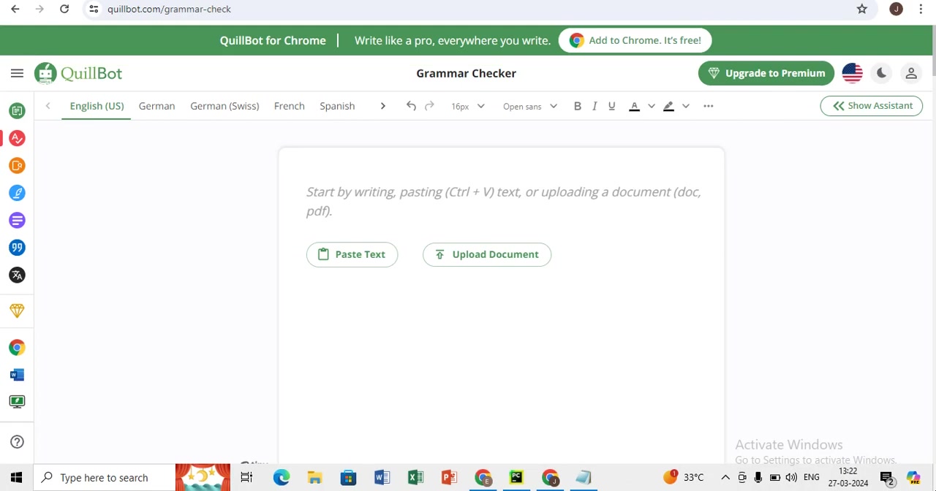Reload the page in browser
This screenshot has width=936, height=491.
[x=64, y=9]
